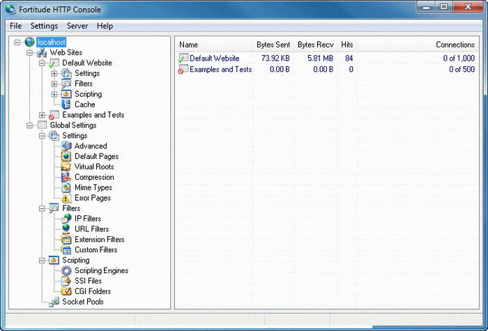Click the Scripting Engines gear icon
Image resolution: width=488 pixels, height=331 pixels.
tap(66, 270)
